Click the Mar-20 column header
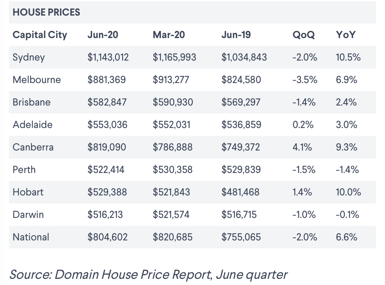The height and width of the screenshot is (285, 385). coord(169,35)
